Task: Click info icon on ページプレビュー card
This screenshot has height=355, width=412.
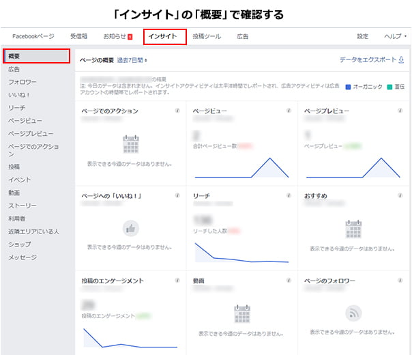Action: (x=400, y=111)
